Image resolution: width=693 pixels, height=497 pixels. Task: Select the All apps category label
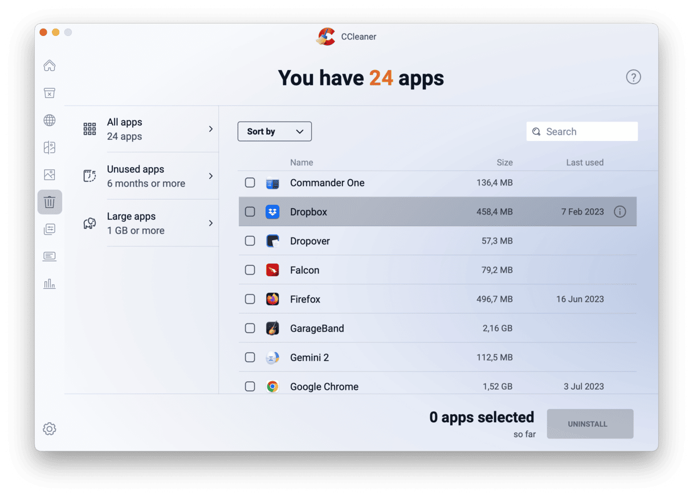tap(125, 122)
